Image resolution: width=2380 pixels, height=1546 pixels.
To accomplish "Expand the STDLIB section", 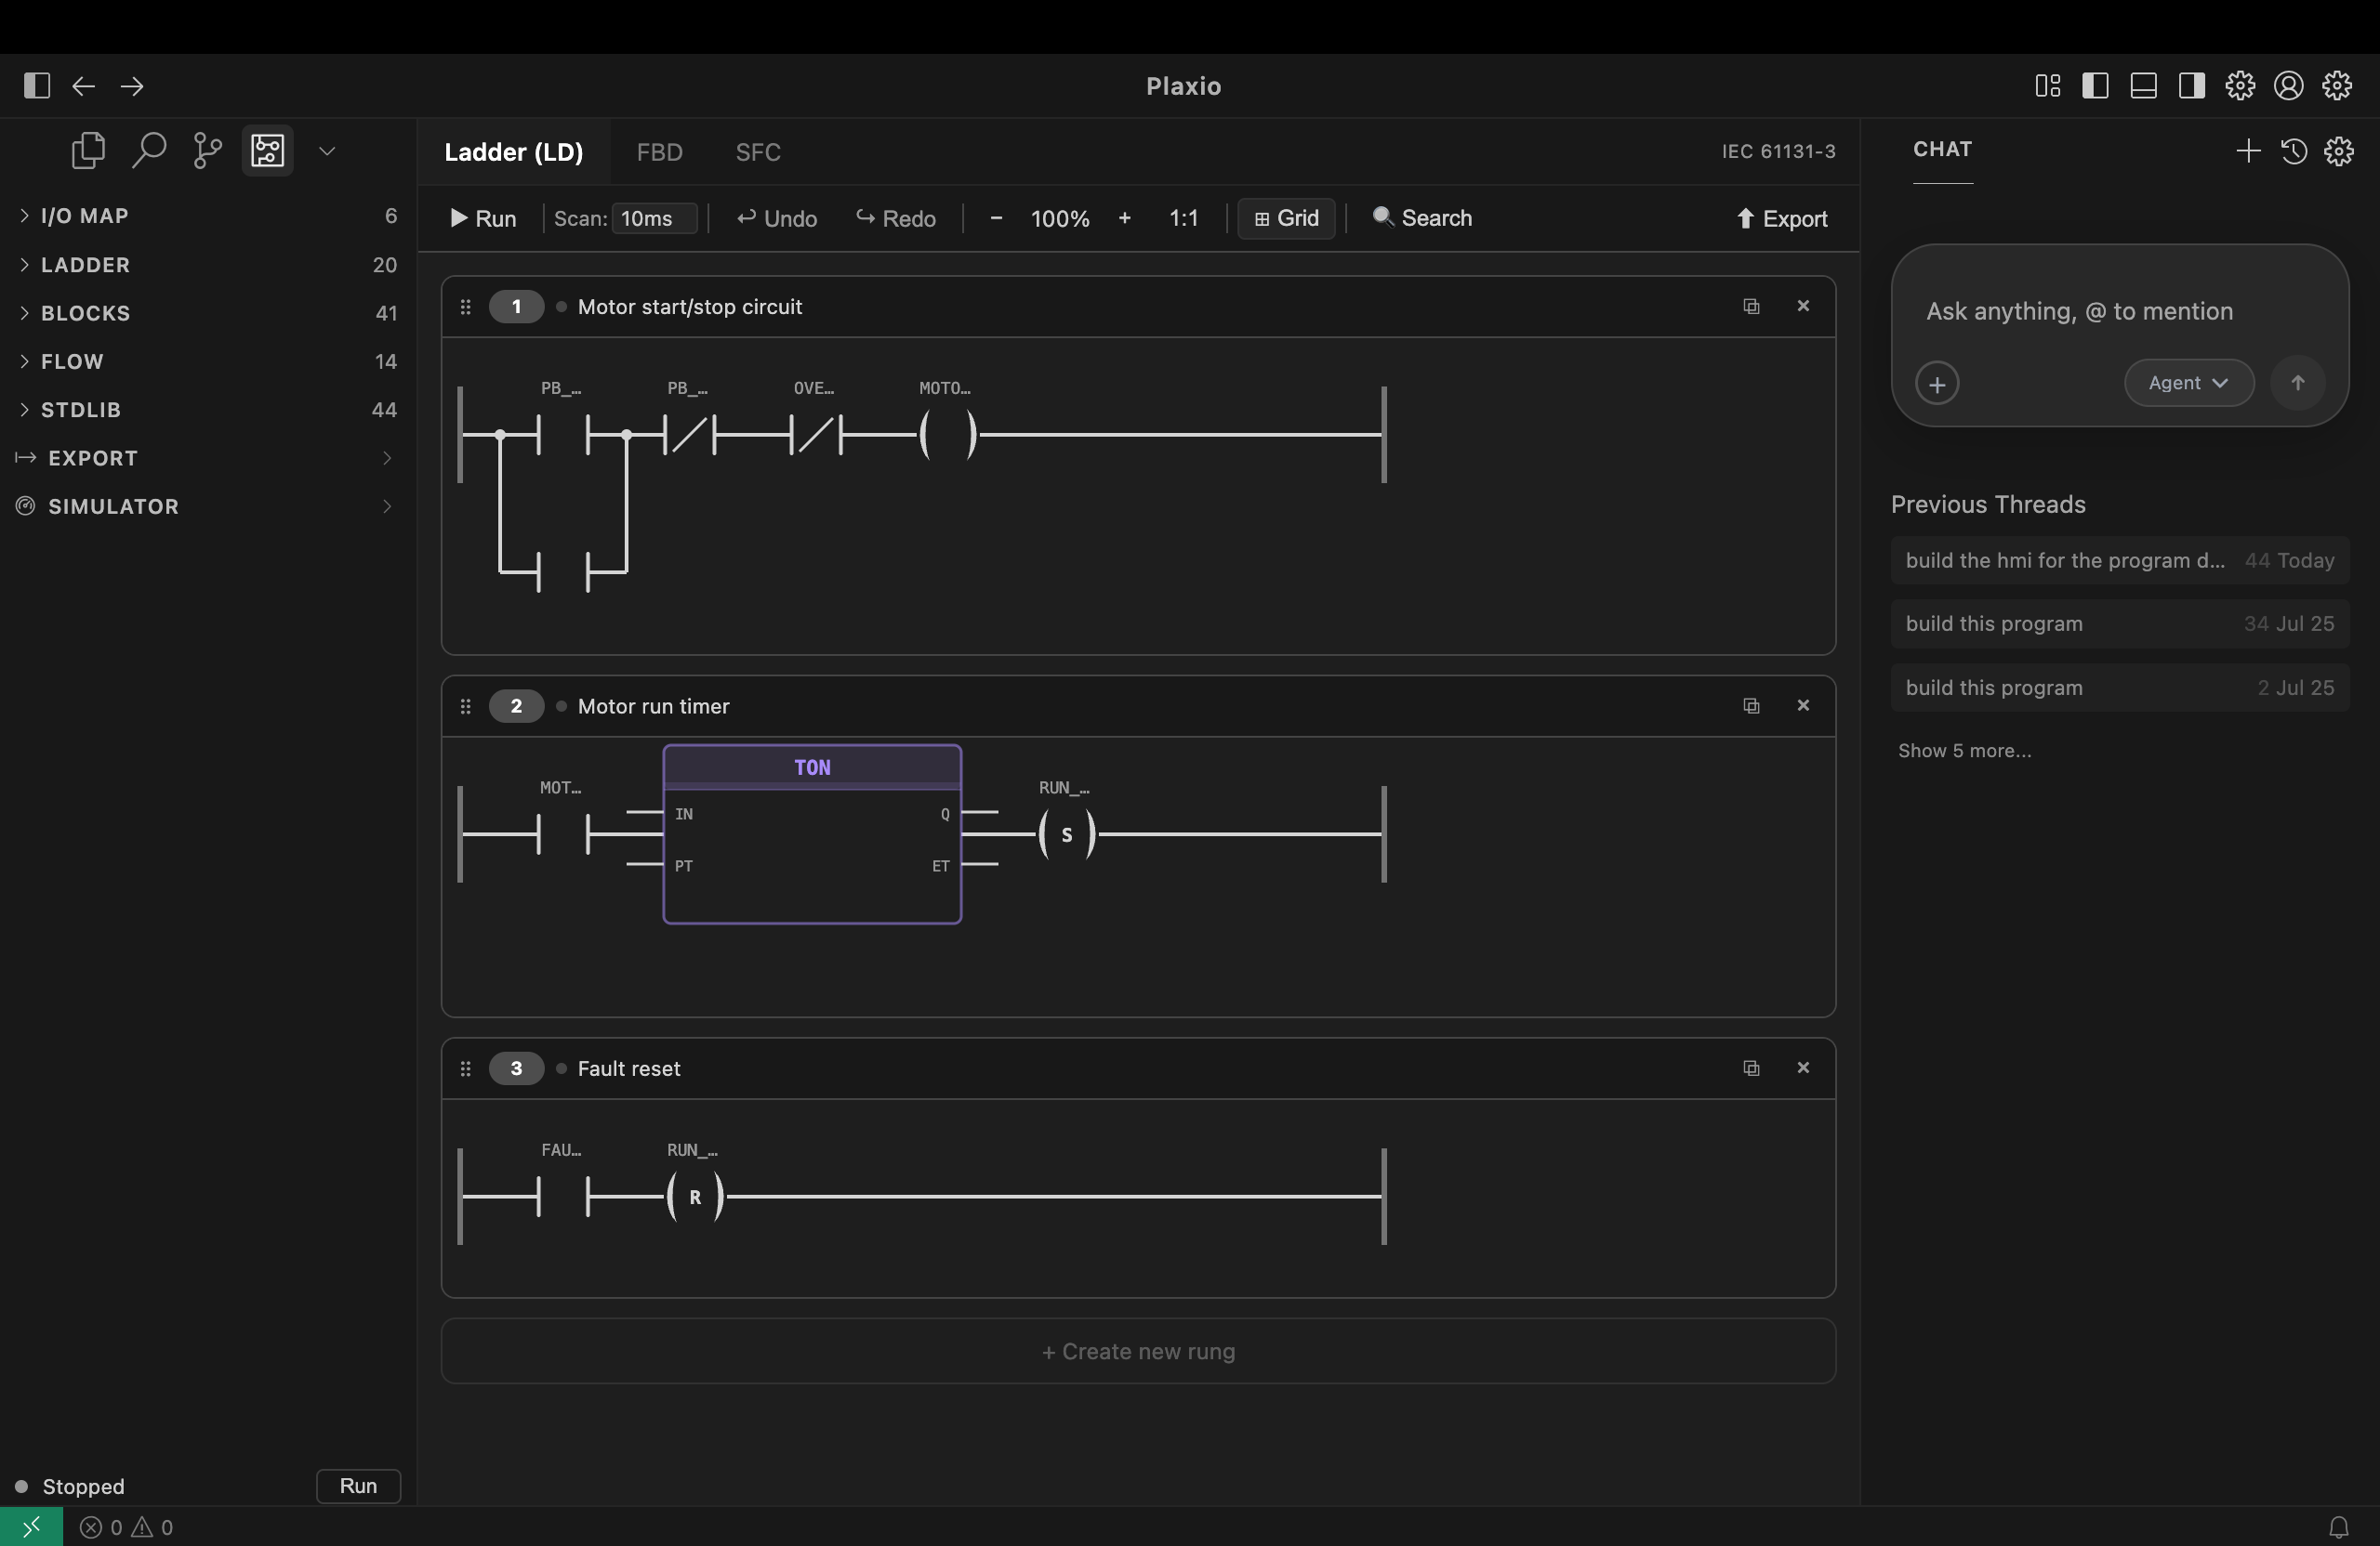I will click(x=208, y=410).
